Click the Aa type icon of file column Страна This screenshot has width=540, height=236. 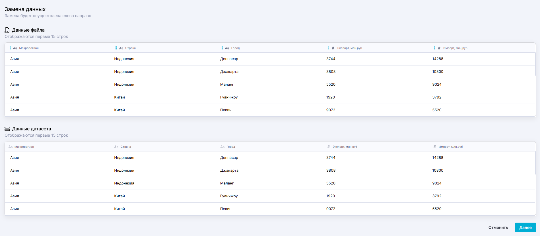121,48
